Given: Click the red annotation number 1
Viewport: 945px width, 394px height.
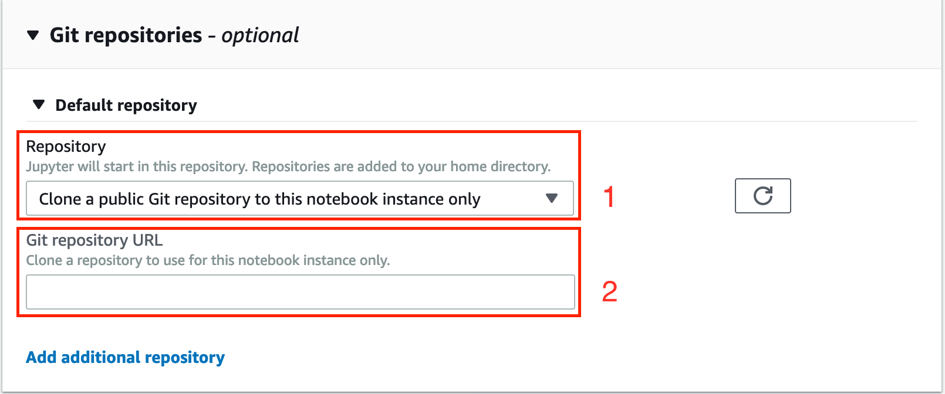Looking at the screenshot, I should click(609, 197).
